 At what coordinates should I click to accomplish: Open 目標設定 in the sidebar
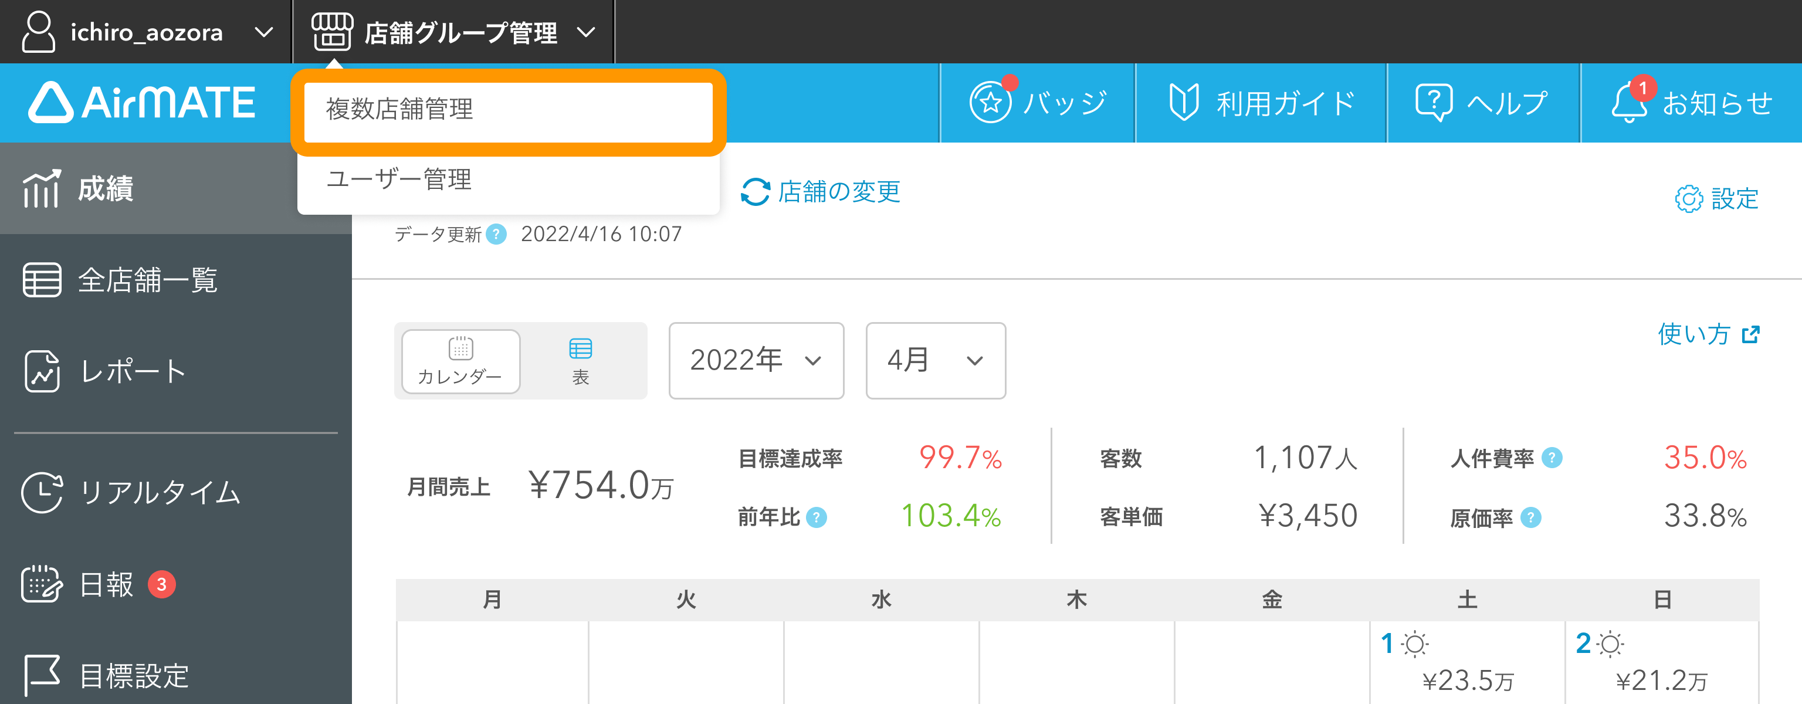tap(175, 675)
